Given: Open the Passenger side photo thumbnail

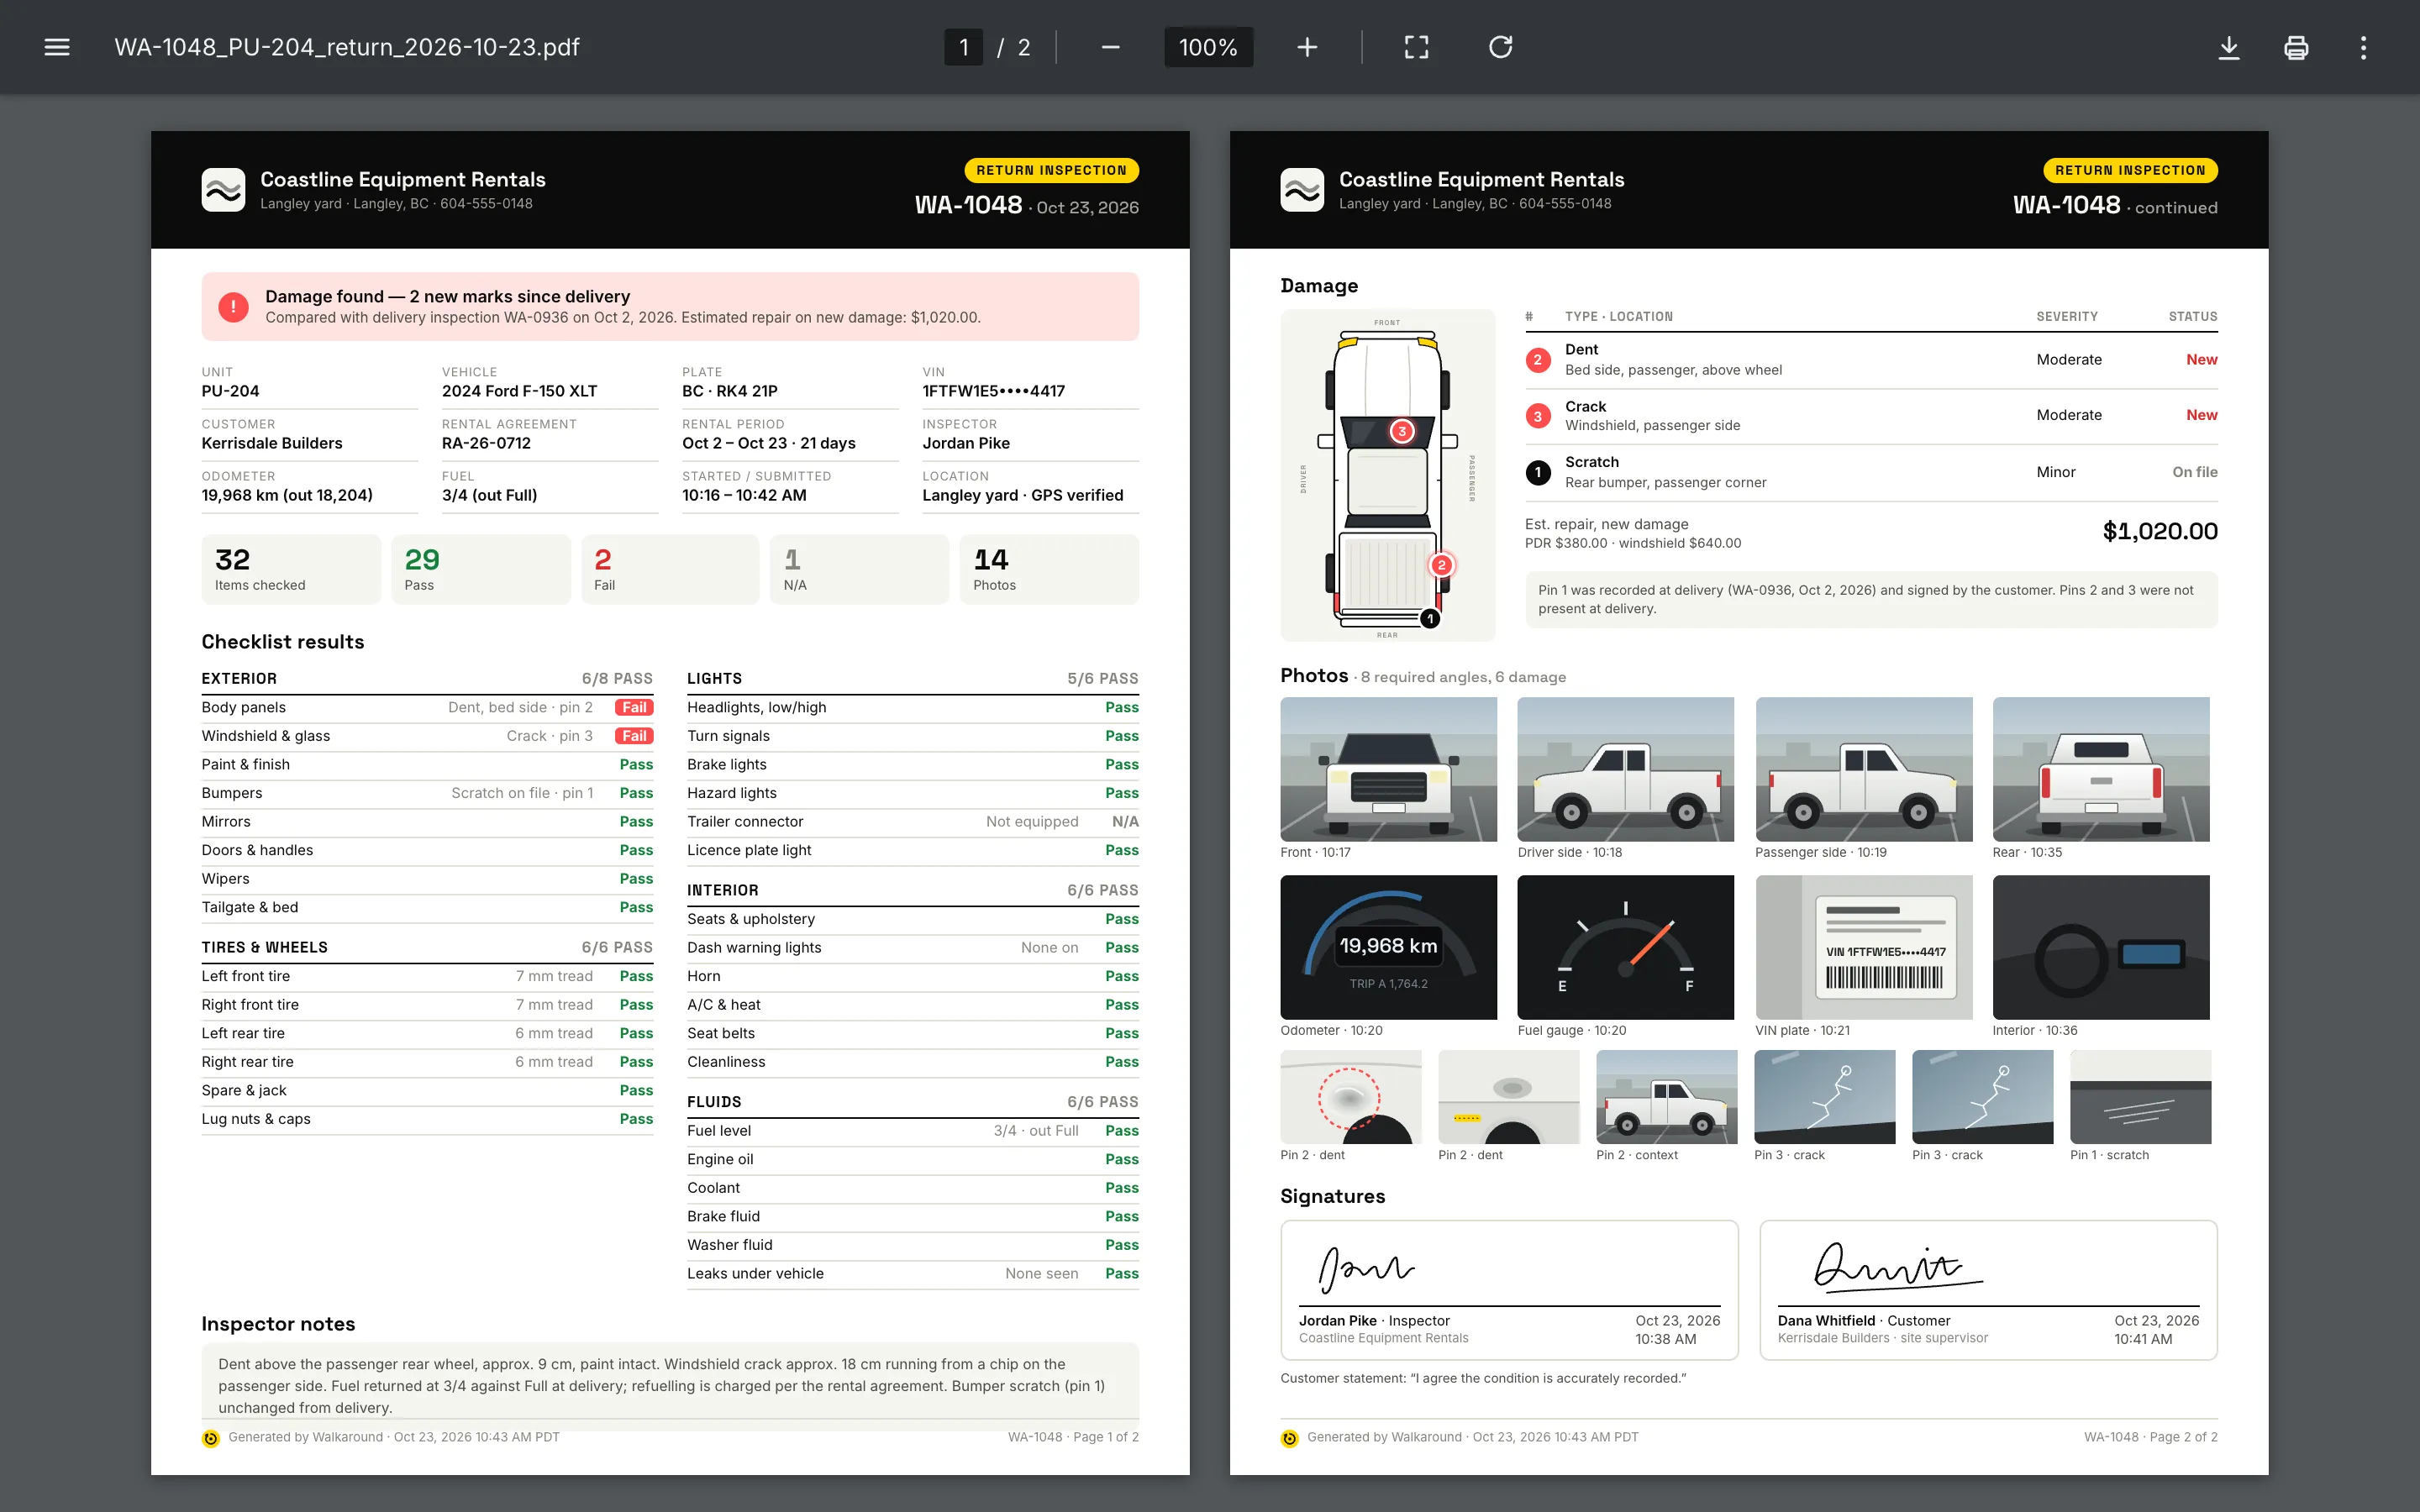Looking at the screenshot, I should click(x=1863, y=769).
